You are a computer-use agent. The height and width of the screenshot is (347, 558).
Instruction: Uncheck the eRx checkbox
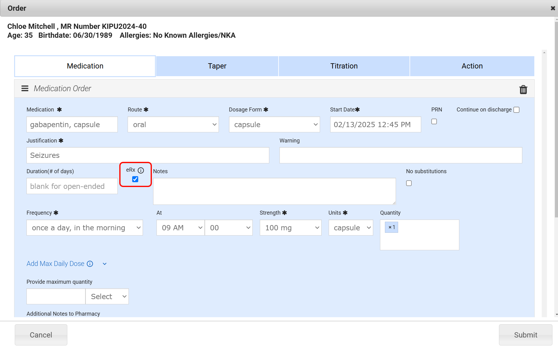click(135, 179)
